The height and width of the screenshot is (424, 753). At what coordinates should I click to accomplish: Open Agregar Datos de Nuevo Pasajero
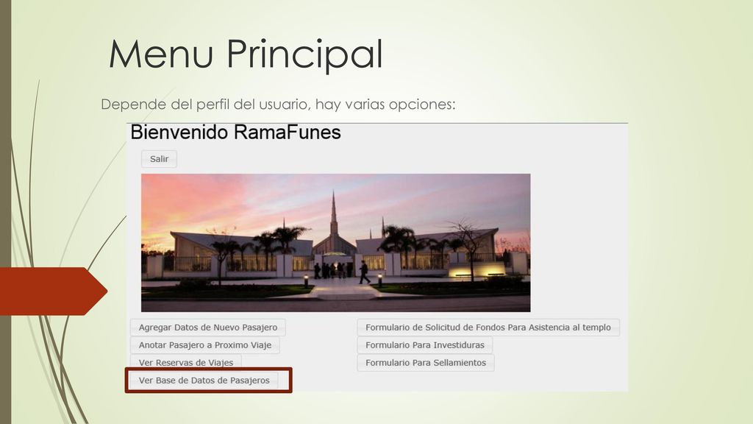point(208,328)
